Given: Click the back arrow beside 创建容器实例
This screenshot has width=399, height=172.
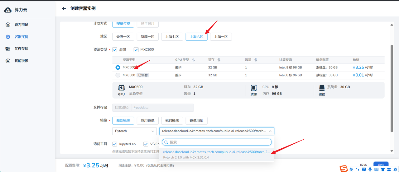Looking at the screenshot, I should pyautogui.click(x=64, y=8).
